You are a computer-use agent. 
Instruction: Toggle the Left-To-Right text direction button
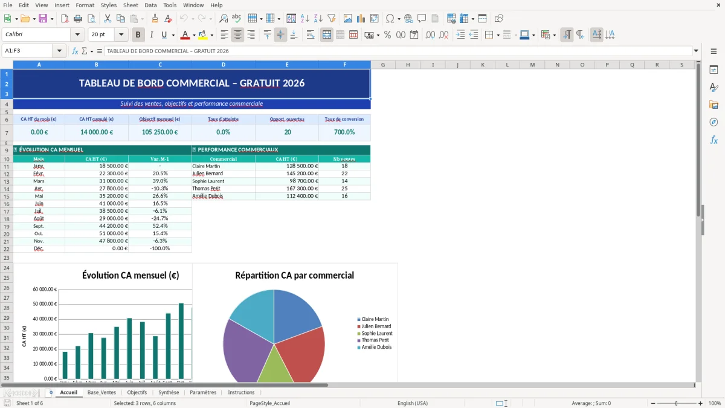coord(567,35)
